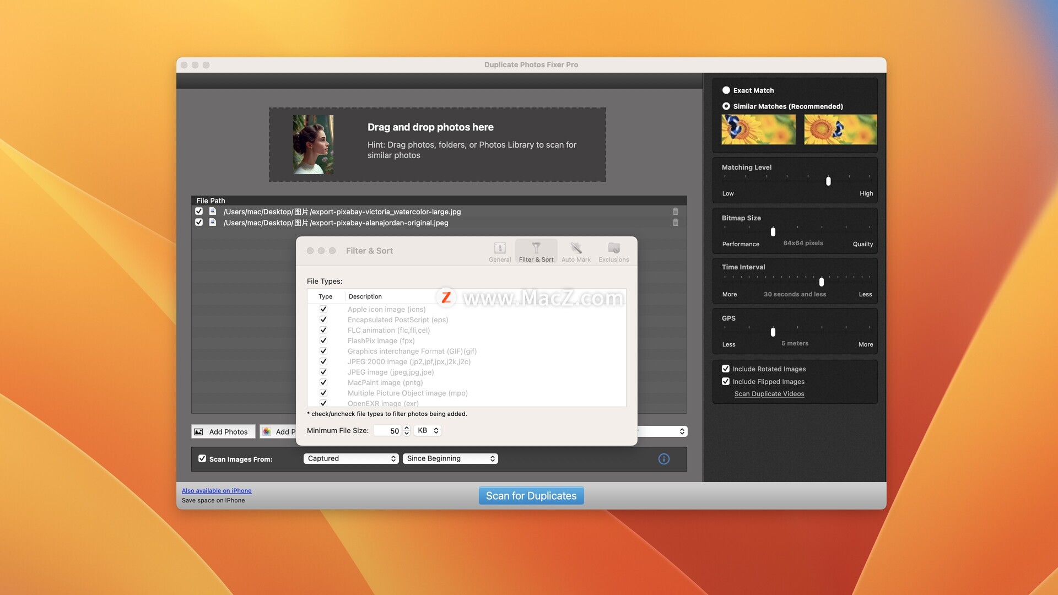Open the Auto Mark tab

[576, 251]
